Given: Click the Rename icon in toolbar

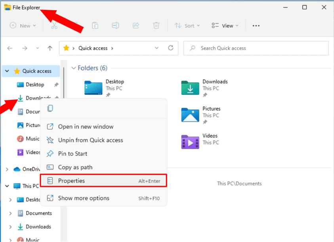Looking at the screenshot, I should (x=115, y=26).
